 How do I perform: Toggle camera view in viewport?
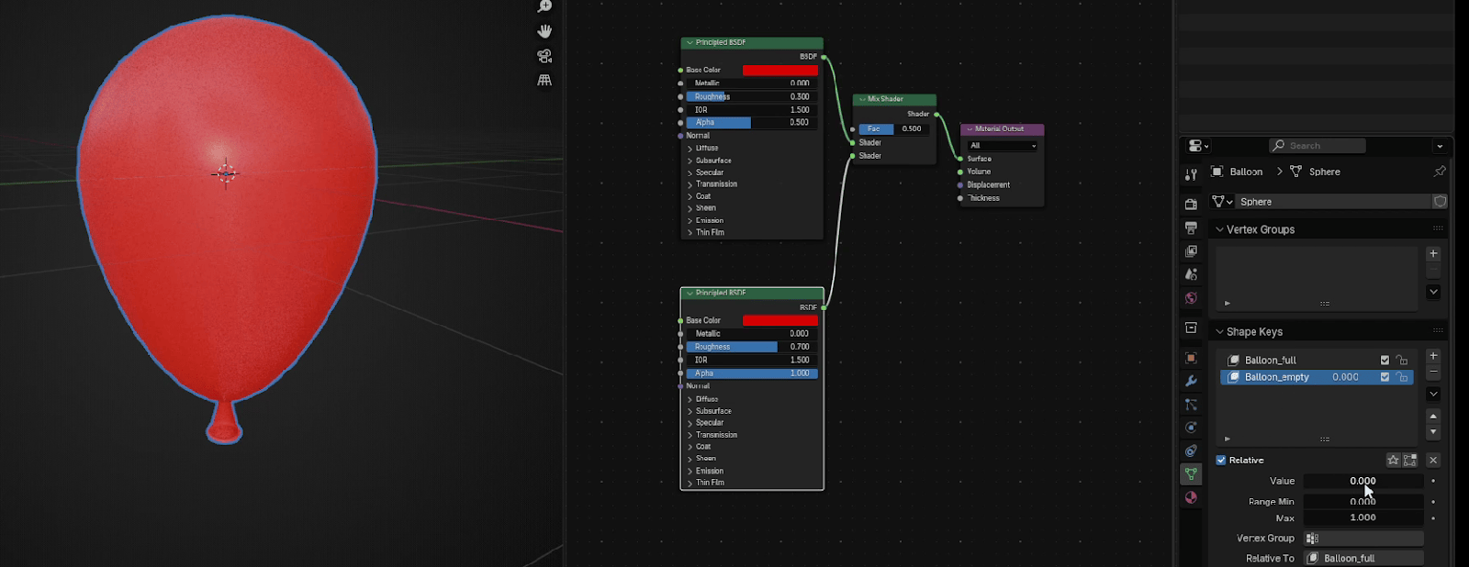(x=544, y=56)
